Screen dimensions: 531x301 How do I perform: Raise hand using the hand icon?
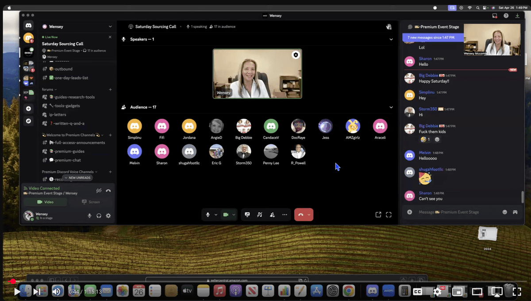[389, 26]
